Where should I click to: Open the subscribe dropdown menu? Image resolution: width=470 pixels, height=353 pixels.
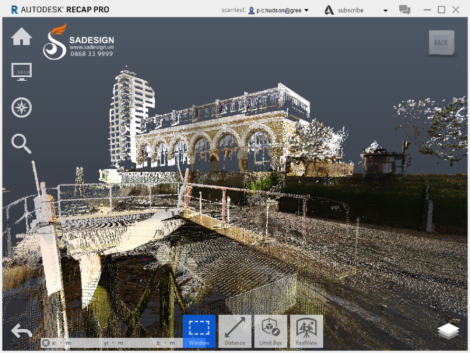385,10
